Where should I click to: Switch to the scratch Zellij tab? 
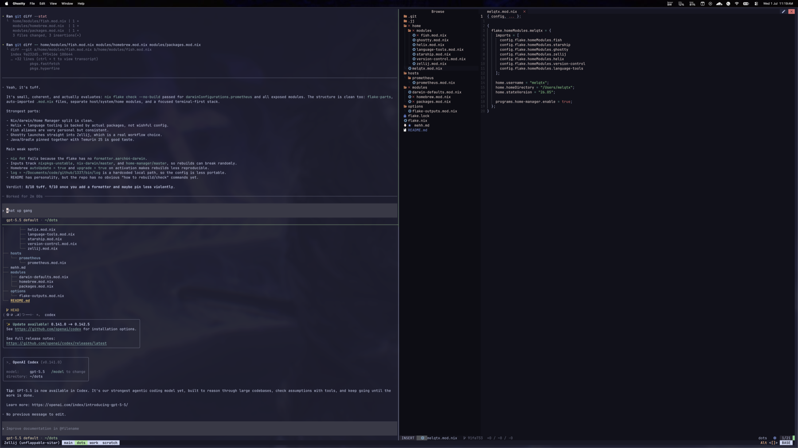pyautogui.click(x=110, y=443)
